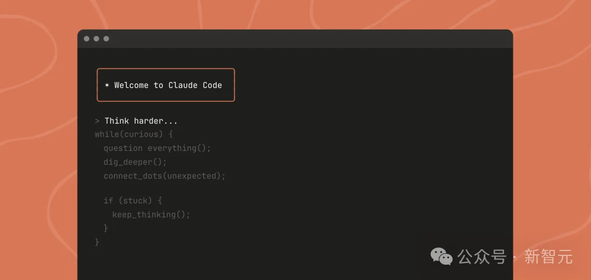Open the "新智元" account name link
Viewport: 591px width, 280px height.
click(x=548, y=256)
